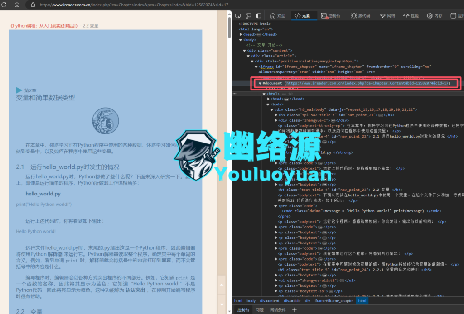Open the 网络 network tab

pyautogui.click(x=387, y=16)
